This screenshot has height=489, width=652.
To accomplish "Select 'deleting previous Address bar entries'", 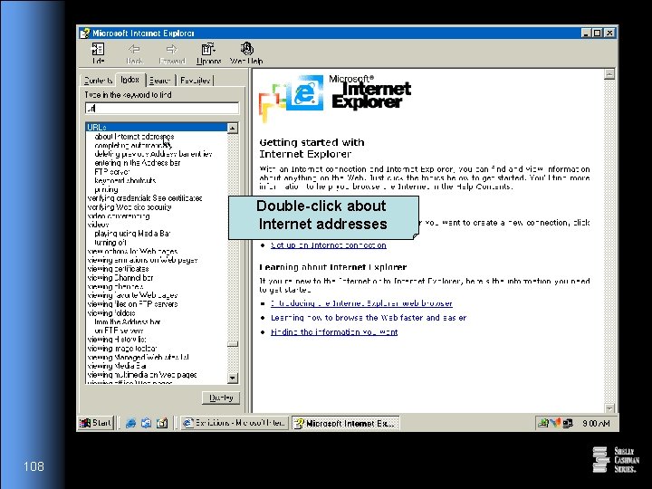I will (153, 154).
